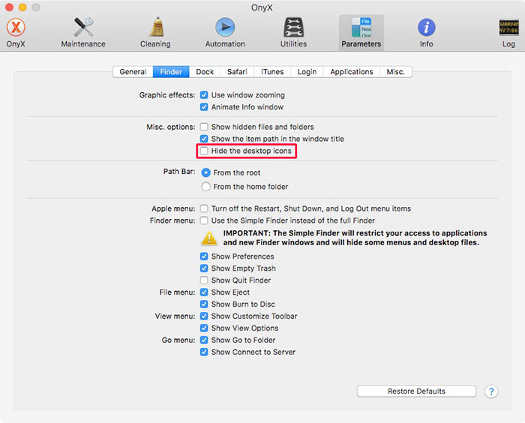Click the Restore Defaults button

(416, 391)
